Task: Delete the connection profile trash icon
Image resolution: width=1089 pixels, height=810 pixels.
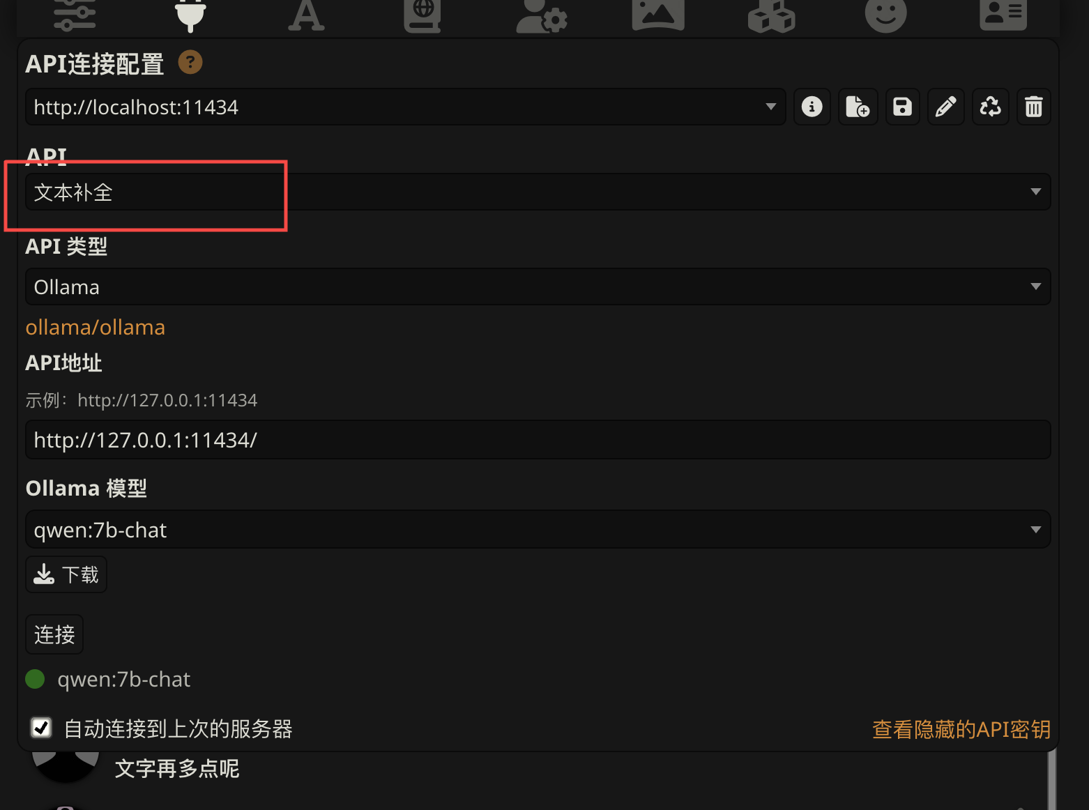Action: pos(1034,107)
